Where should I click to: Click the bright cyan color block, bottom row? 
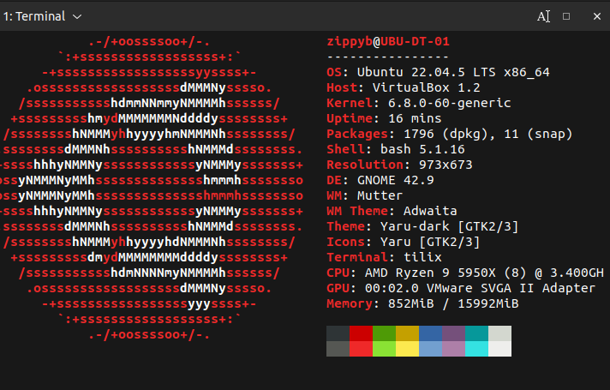tap(476, 349)
